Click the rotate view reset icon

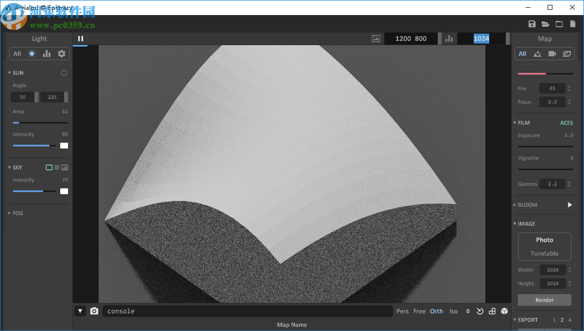(x=480, y=311)
